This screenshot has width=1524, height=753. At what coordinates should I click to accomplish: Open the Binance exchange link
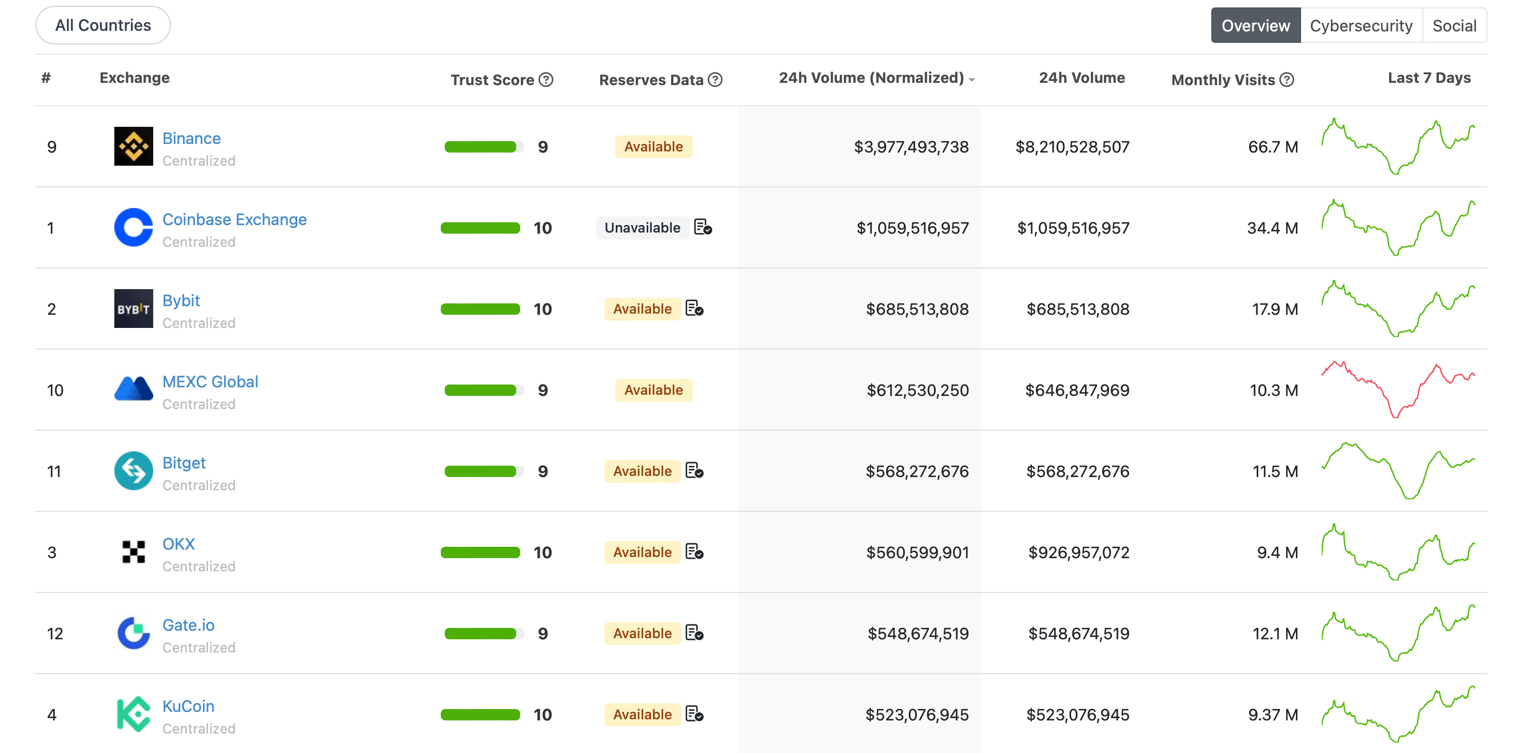pyautogui.click(x=192, y=138)
